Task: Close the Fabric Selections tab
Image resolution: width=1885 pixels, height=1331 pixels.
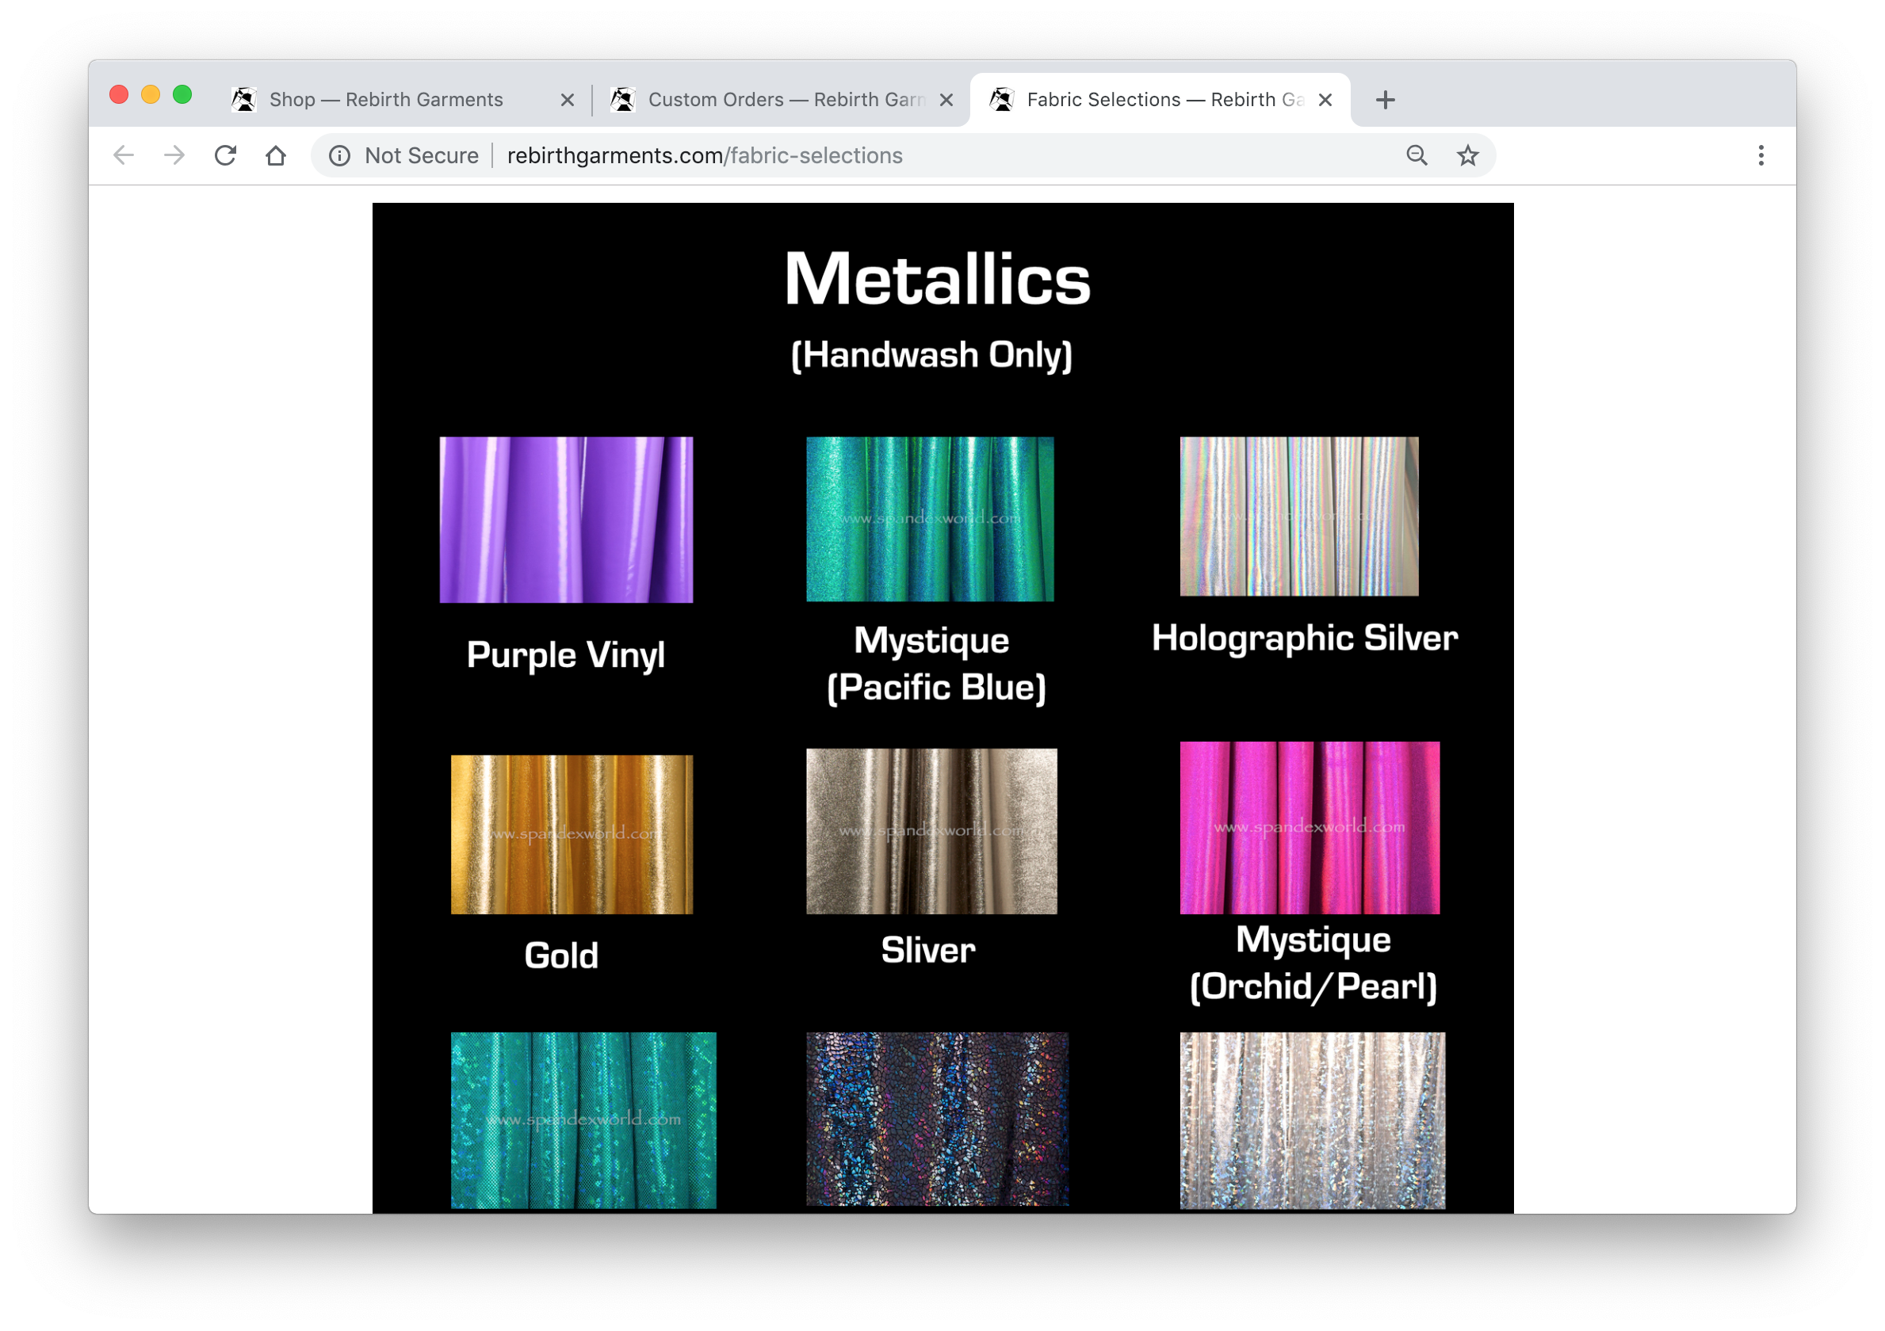Action: click(1325, 100)
